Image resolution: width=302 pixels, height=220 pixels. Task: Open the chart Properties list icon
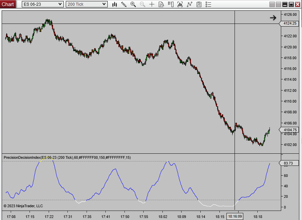coord(208,4)
